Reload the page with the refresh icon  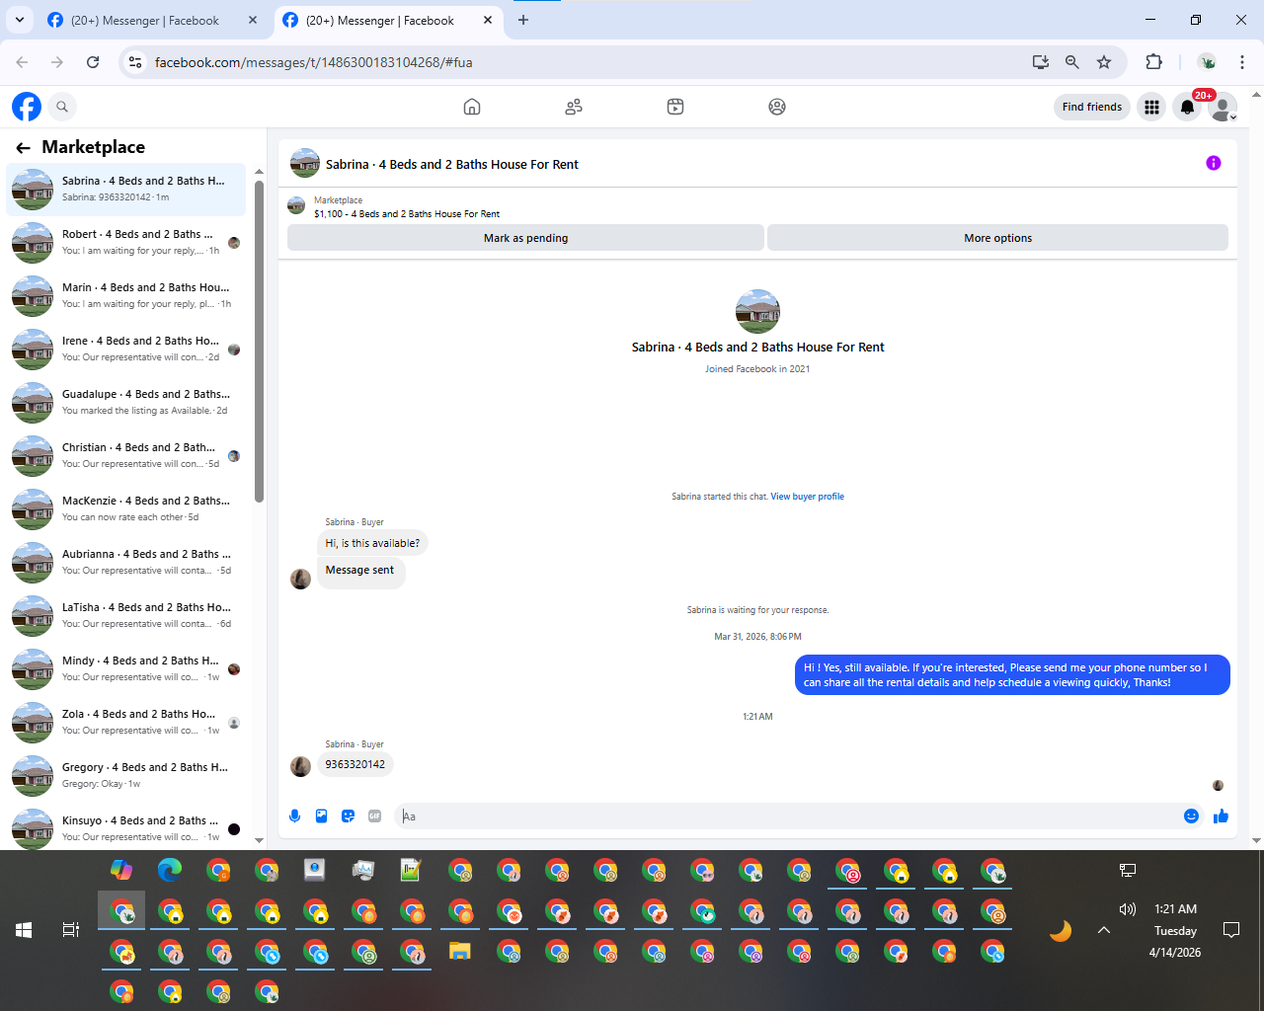(x=93, y=62)
